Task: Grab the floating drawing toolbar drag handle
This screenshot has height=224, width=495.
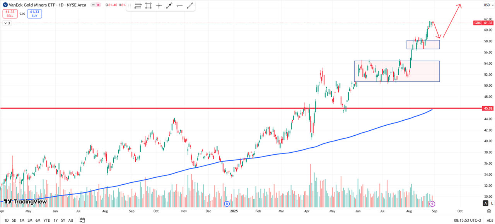Action: point(130,6)
